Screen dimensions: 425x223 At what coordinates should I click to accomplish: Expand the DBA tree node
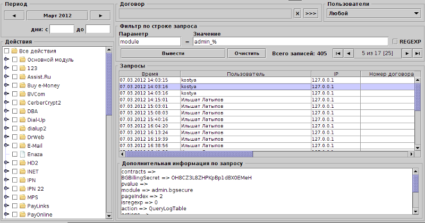click(6, 111)
